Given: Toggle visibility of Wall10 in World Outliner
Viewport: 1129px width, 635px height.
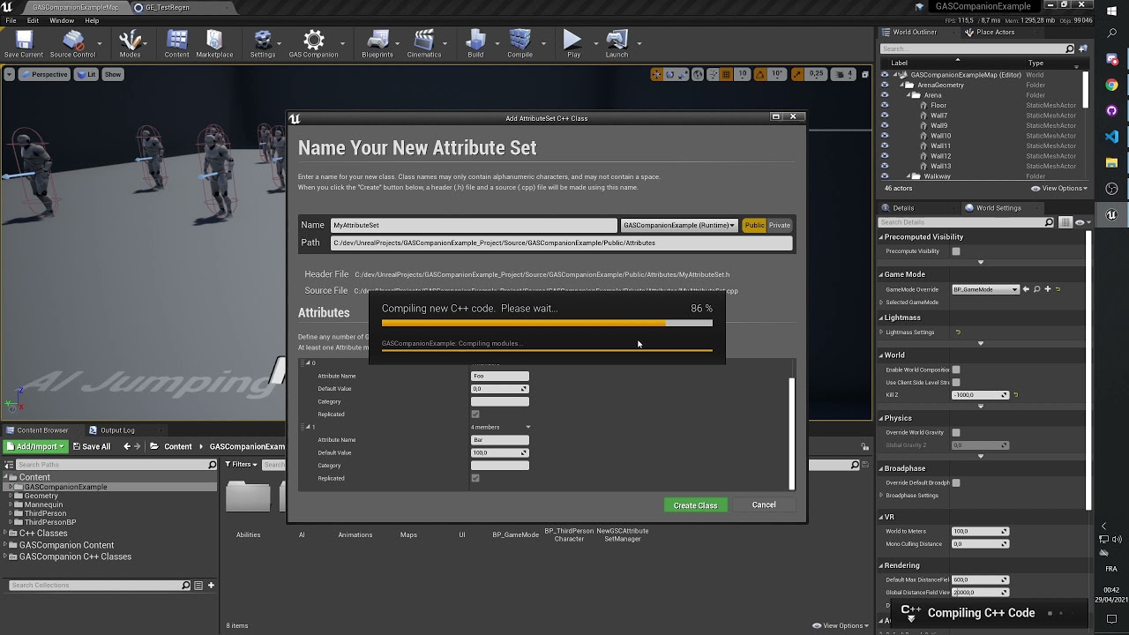Looking at the screenshot, I should pyautogui.click(x=885, y=136).
